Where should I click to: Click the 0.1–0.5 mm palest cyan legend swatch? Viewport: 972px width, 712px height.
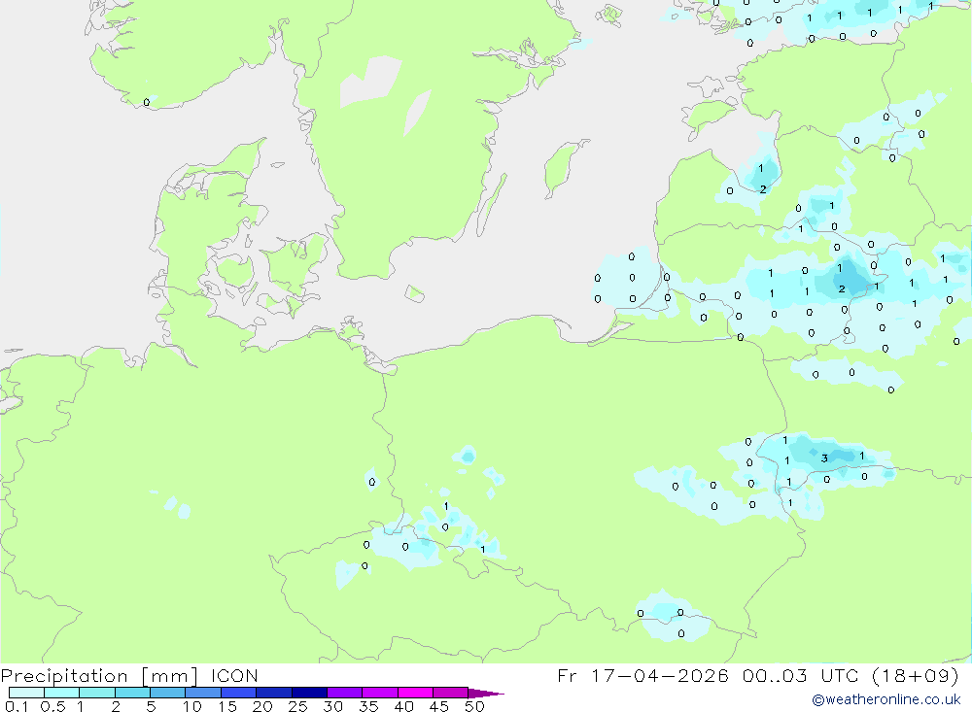click(x=26, y=693)
